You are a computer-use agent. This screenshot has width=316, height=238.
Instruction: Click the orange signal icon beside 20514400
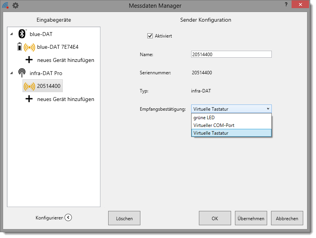point(29,86)
